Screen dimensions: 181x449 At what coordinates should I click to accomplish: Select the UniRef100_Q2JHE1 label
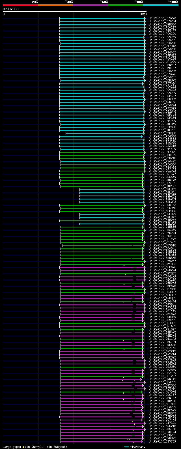pos(162,323)
